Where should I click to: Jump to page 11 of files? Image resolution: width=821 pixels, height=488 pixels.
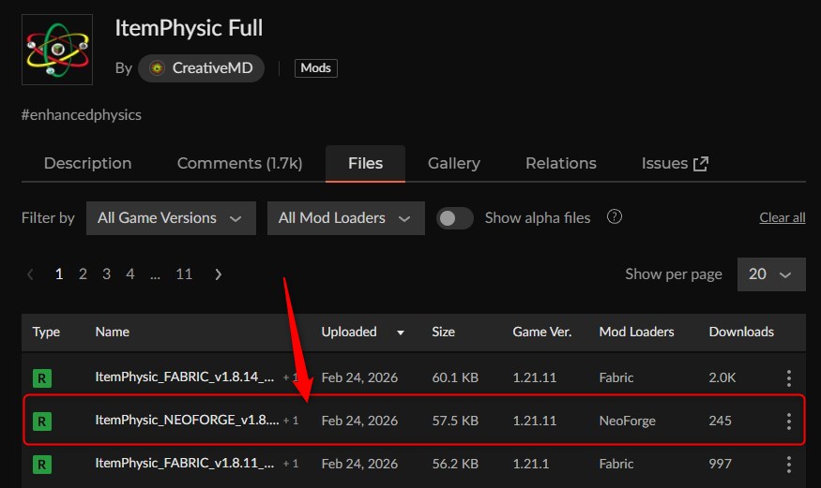184,274
